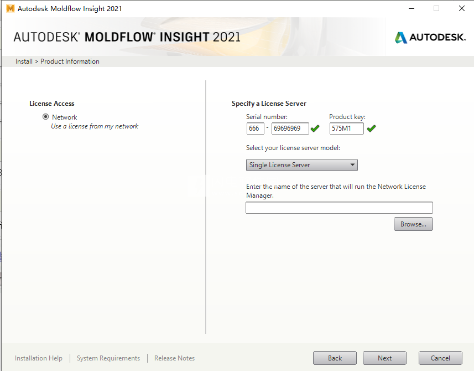Open the Release Notes link
474x371 pixels.
[174, 358]
